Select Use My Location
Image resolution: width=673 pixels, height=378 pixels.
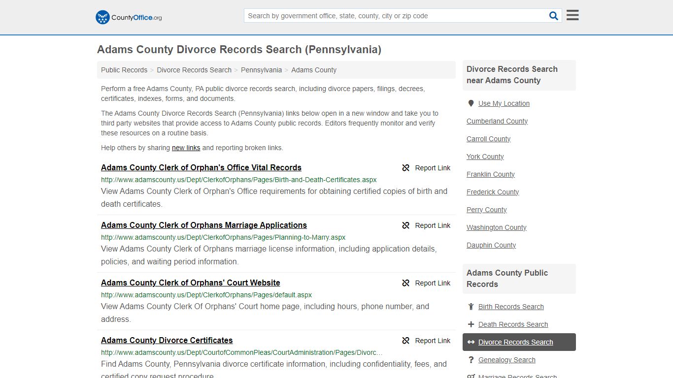coord(504,103)
